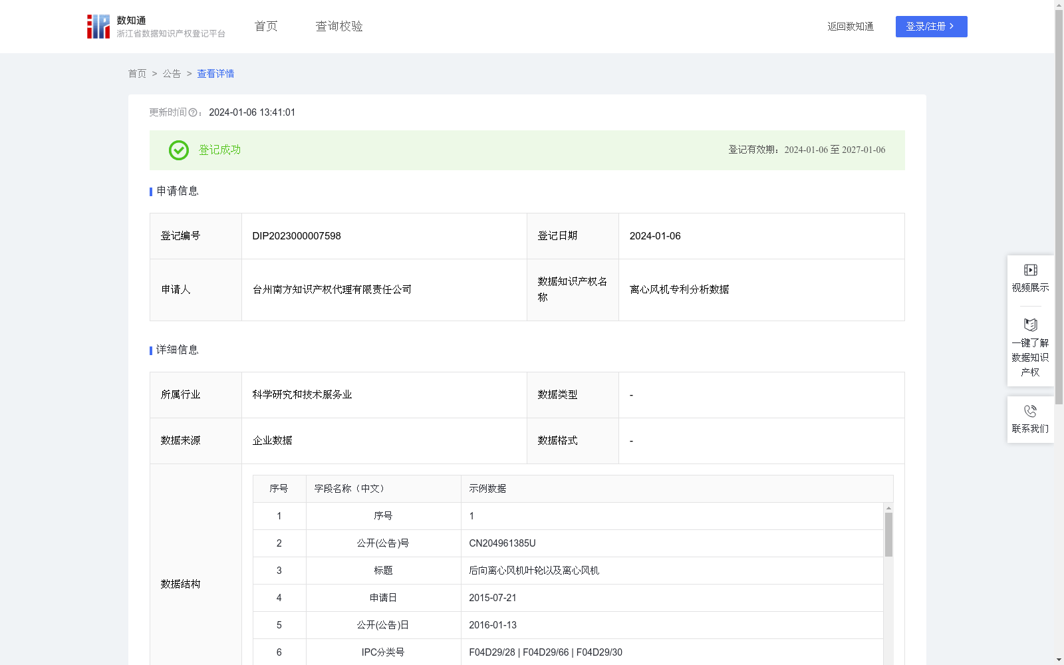
Task: Click the 申请人 label cell
Action: point(196,290)
